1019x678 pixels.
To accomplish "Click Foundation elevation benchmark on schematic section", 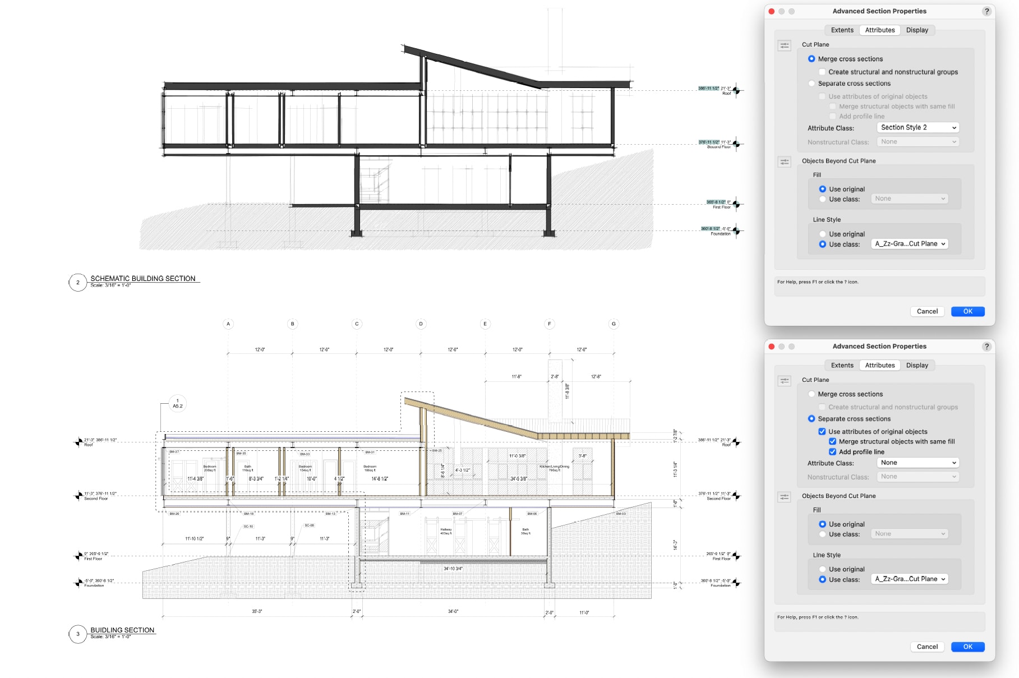I will pos(736,230).
